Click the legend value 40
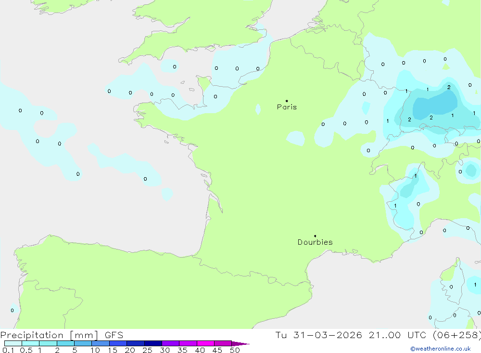This screenshot has height=353, width=481. [x=200, y=350]
